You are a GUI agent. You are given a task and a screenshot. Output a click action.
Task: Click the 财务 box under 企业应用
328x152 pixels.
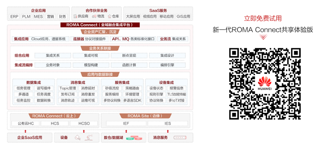(x=62, y=16)
